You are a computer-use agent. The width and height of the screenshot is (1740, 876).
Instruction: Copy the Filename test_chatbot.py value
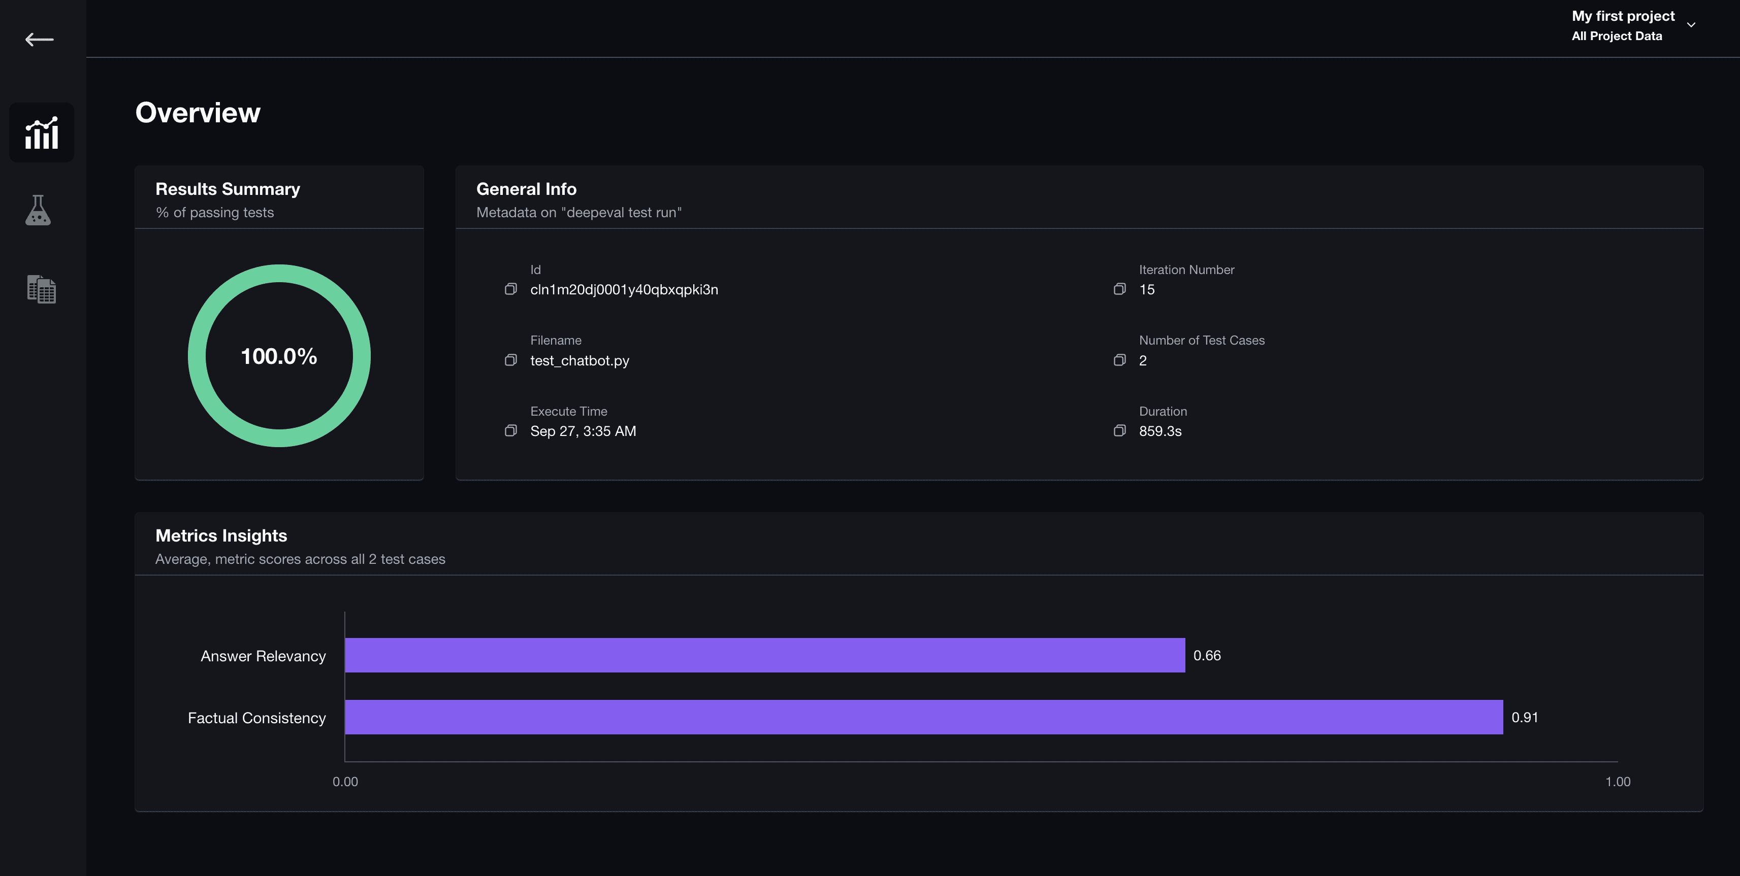point(510,360)
